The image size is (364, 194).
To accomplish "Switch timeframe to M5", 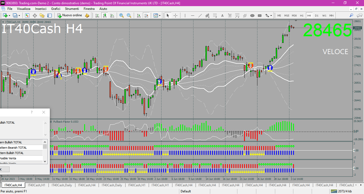I will [279, 15].
